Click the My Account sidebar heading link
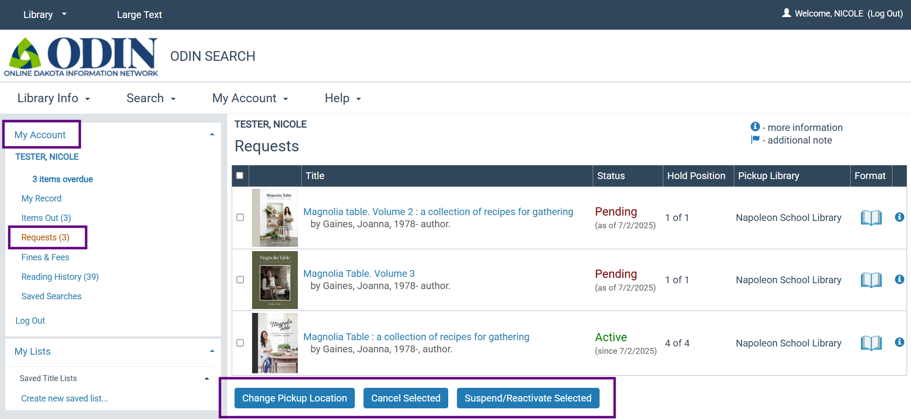Image resolution: width=911 pixels, height=419 pixels. [x=40, y=135]
